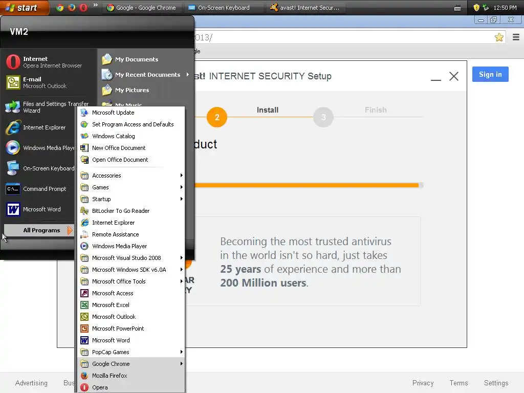This screenshot has width=524, height=393.
Task: Select Microsoft Outlook in All Programs
Action: (x=132, y=317)
